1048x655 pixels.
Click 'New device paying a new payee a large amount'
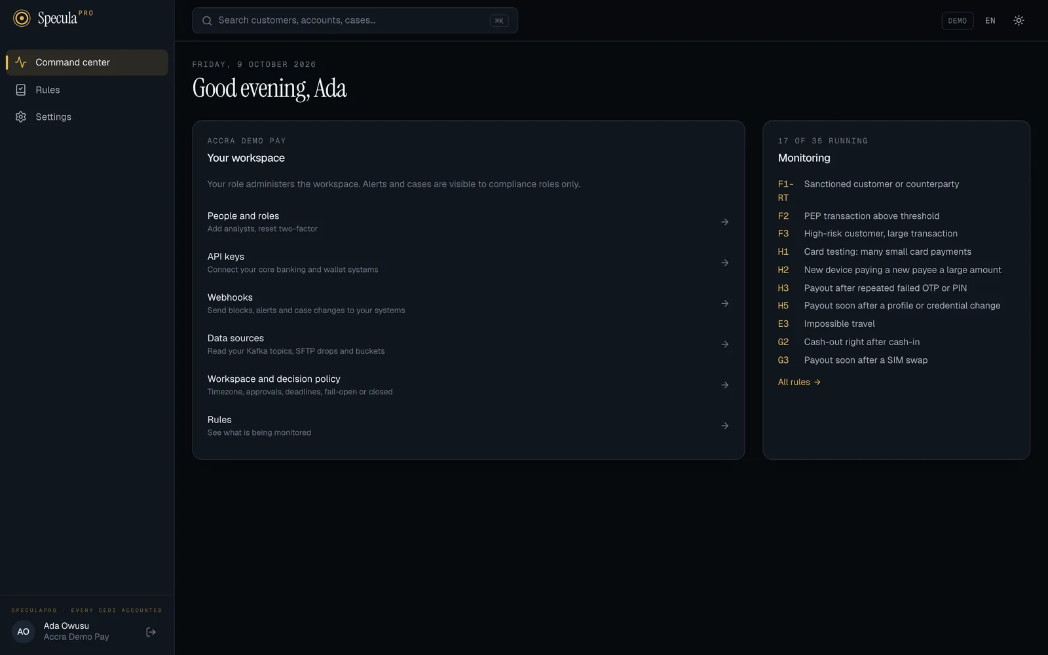click(x=903, y=270)
